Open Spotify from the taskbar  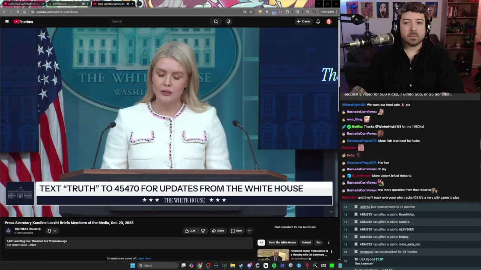[x=274, y=265]
